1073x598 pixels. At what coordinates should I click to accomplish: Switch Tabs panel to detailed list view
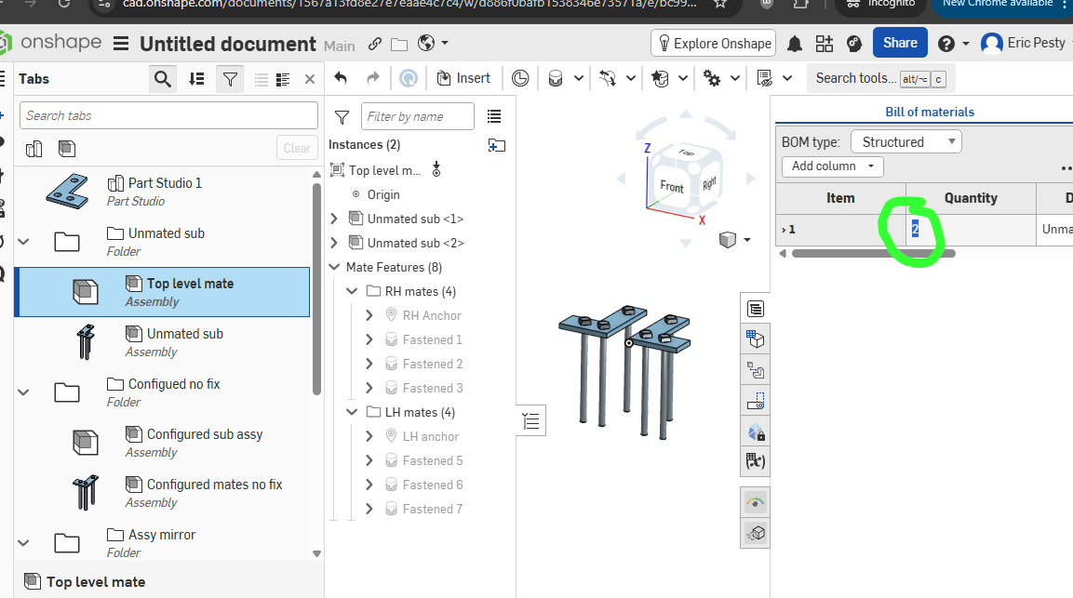283,79
